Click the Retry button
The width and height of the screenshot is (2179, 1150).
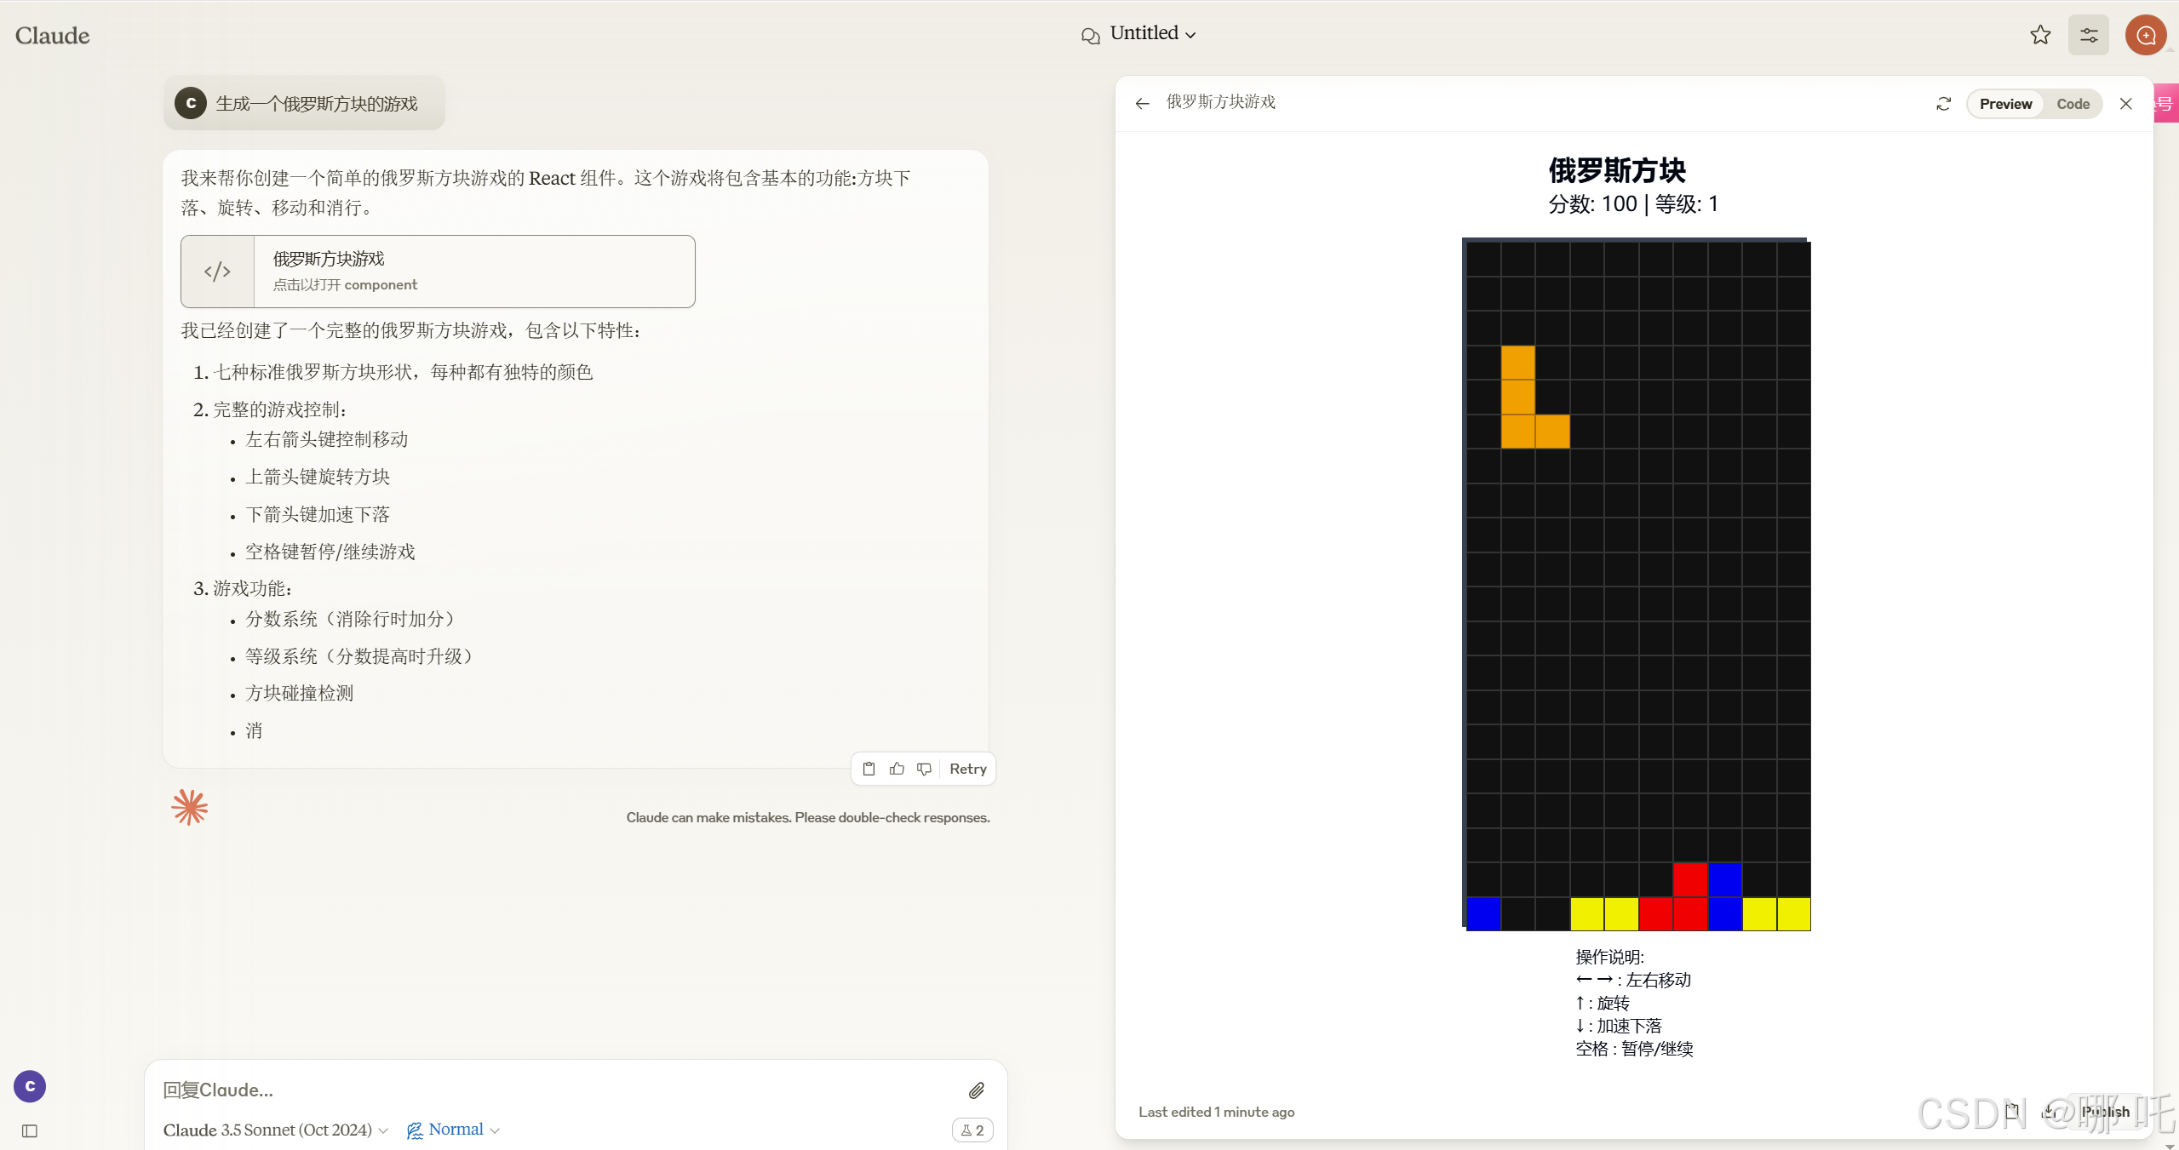tap(967, 769)
